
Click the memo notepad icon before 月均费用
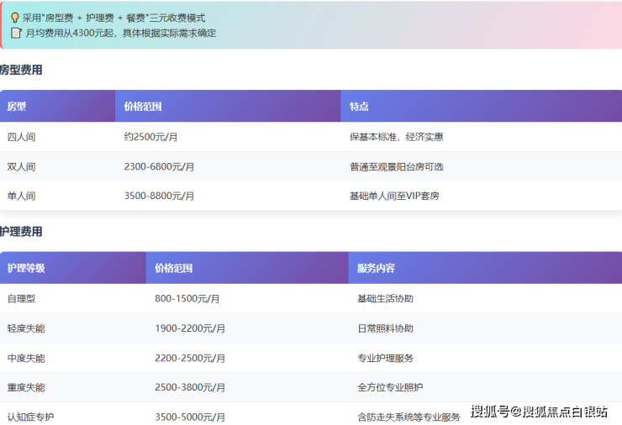15,33
